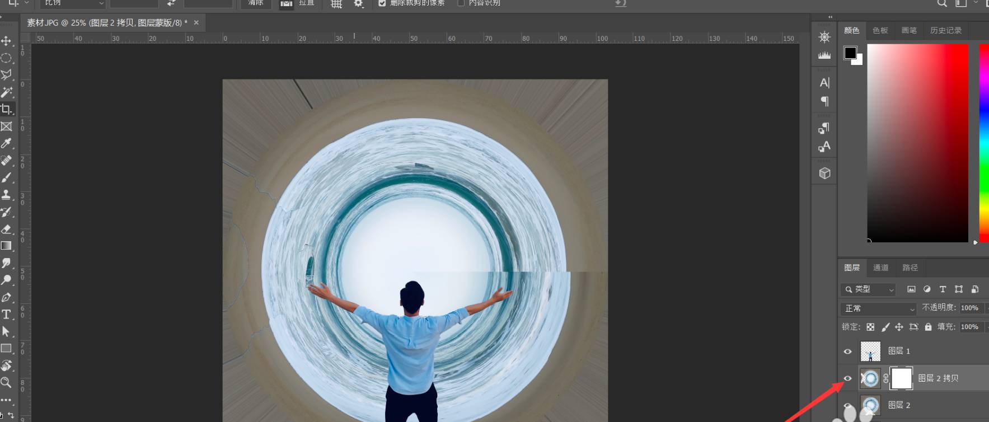This screenshot has height=422, width=989.
Task: Switch to the 历史记录 tab
Action: point(945,30)
